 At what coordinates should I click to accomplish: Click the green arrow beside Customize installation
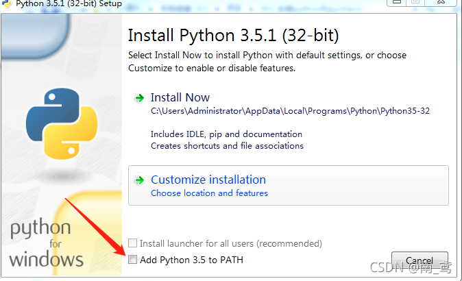click(x=139, y=180)
